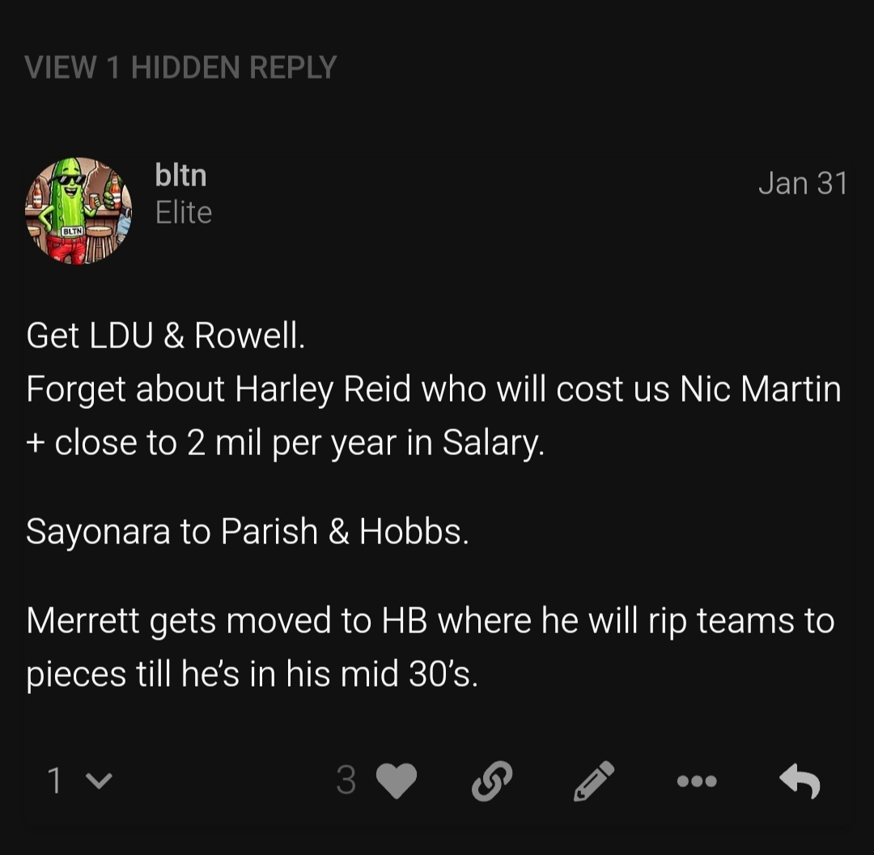
Task: Open the bltn username profile link
Action: click(180, 175)
